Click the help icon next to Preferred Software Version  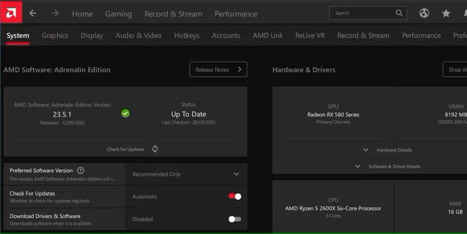(80, 171)
